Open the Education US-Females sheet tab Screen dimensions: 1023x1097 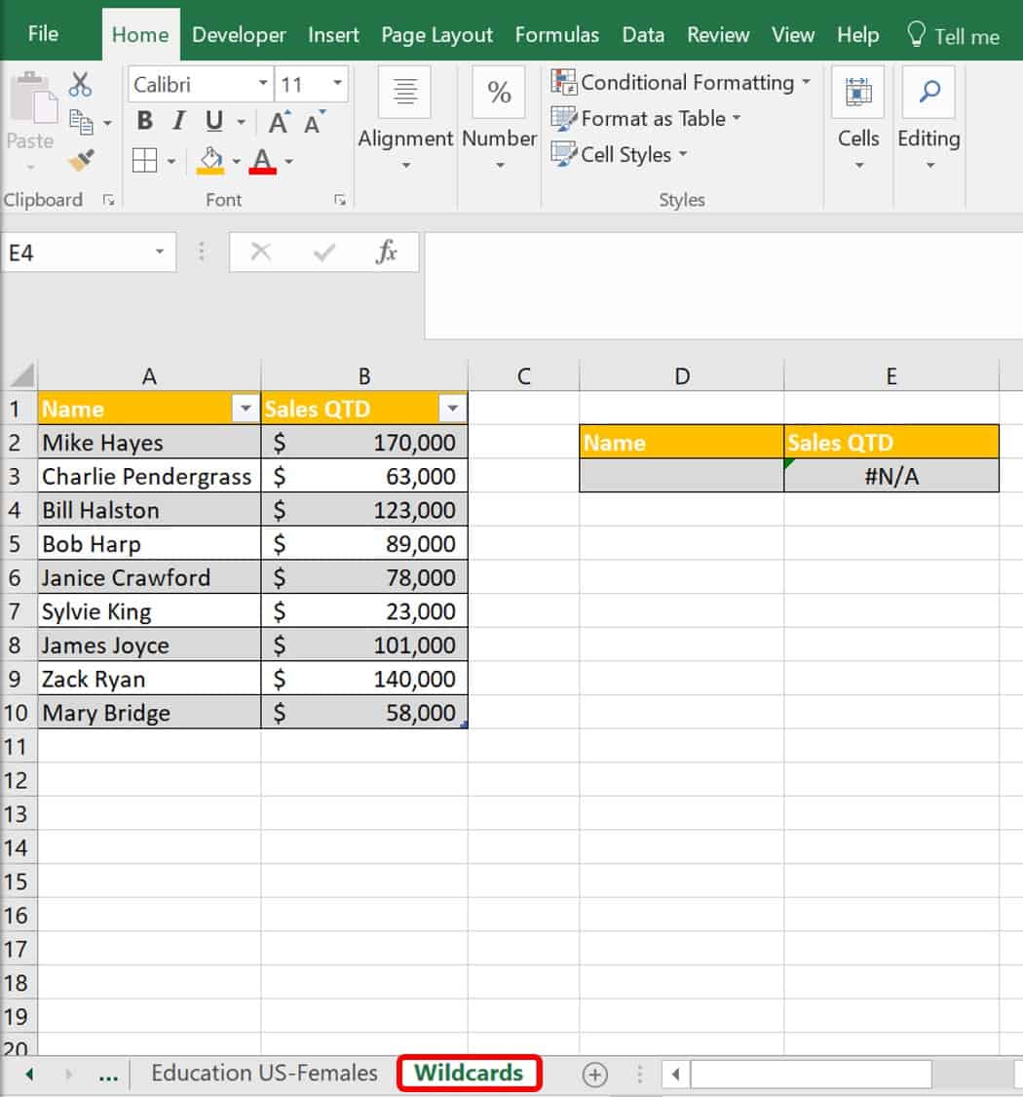coord(264,1074)
